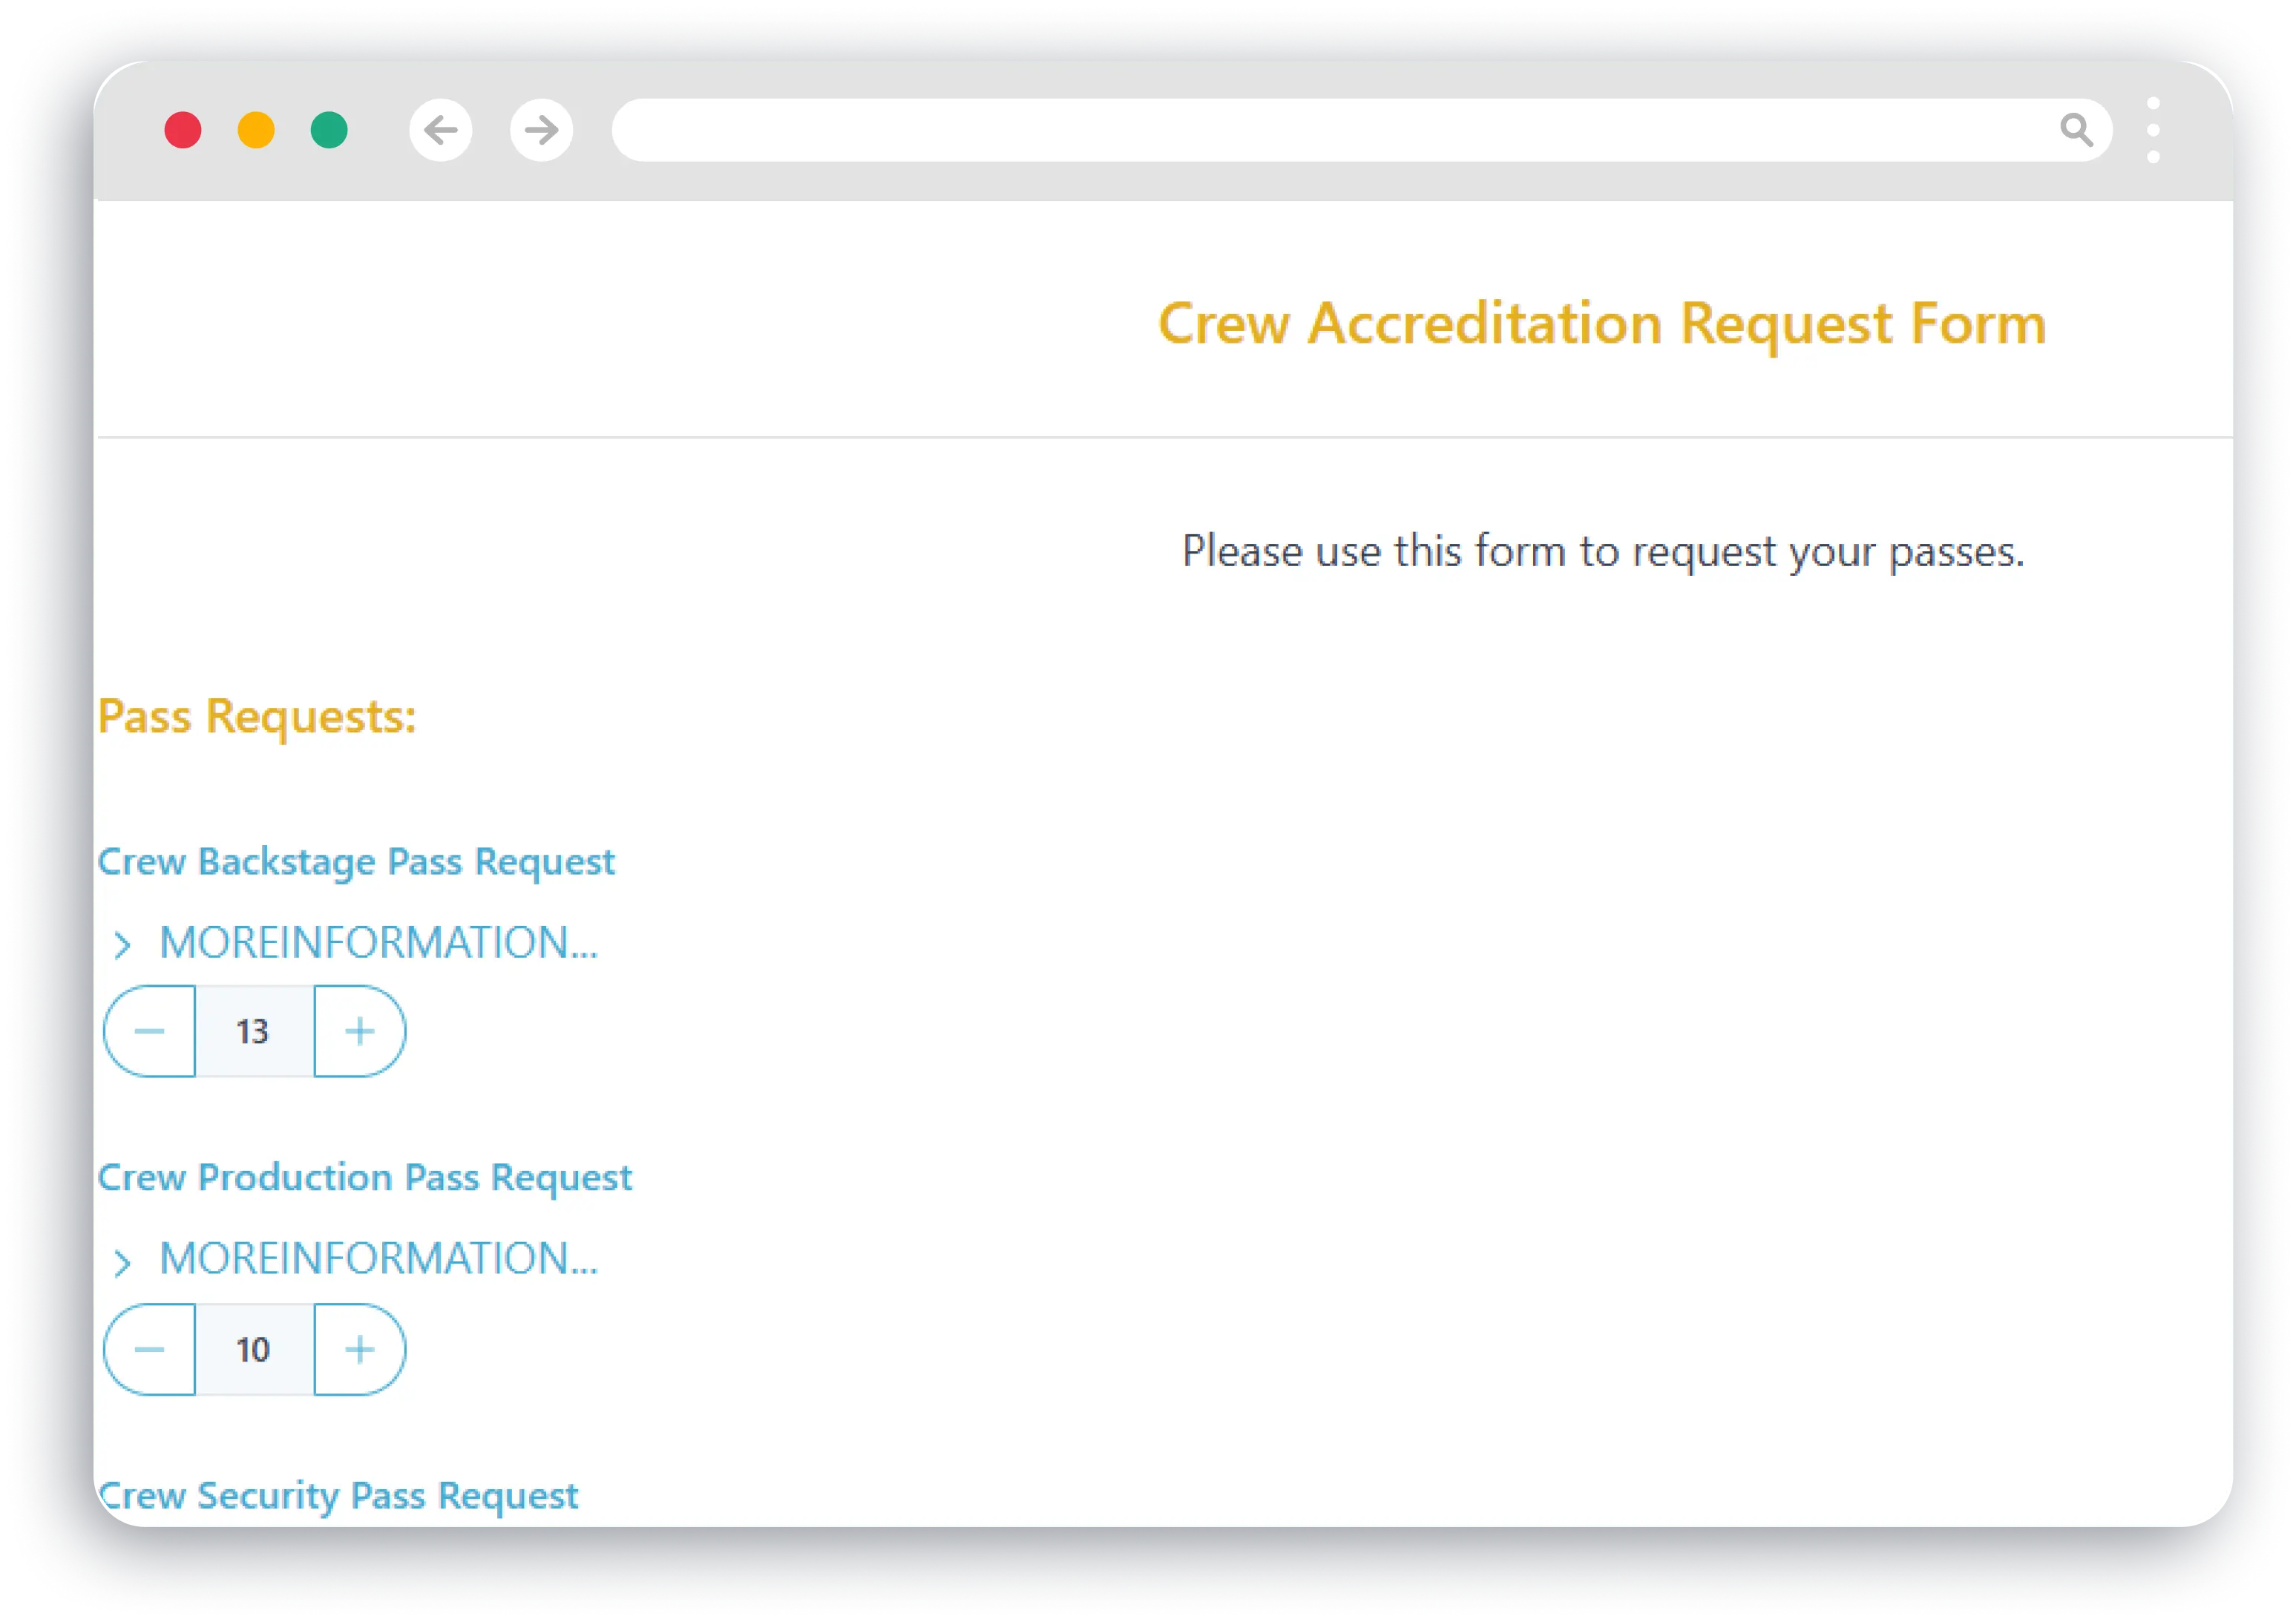The height and width of the screenshot is (1622, 2296).
Task: Select the production pass quantity value 10
Action: click(x=254, y=1349)
